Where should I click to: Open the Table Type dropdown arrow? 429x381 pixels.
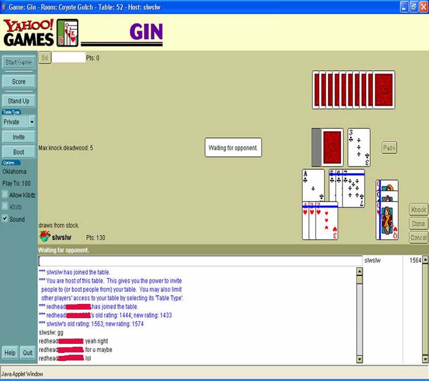(32, 122)
